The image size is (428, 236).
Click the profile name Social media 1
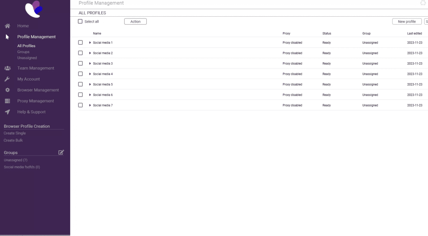coord(103,43)
